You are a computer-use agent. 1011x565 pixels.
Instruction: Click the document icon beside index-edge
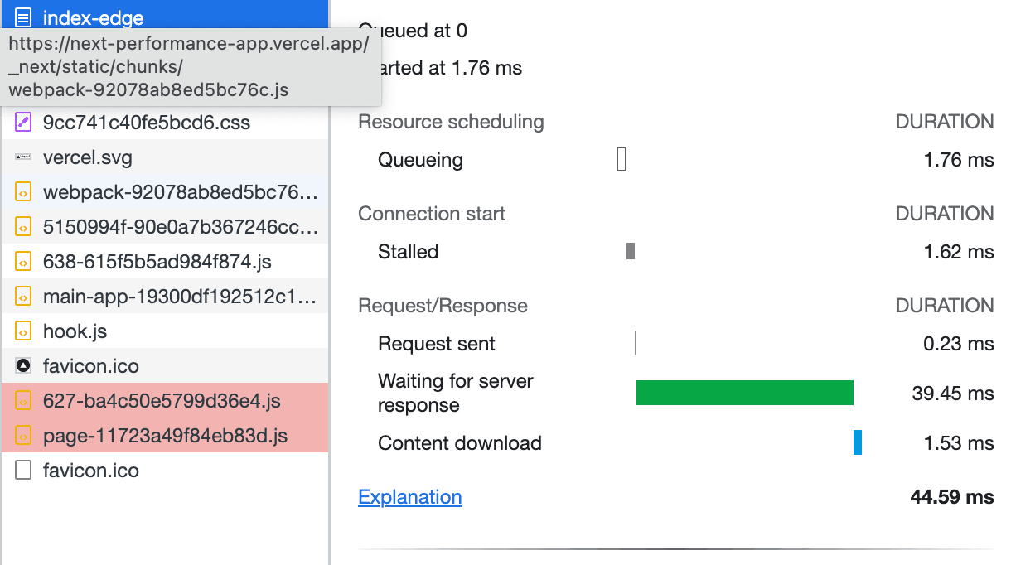click(24, 17)
